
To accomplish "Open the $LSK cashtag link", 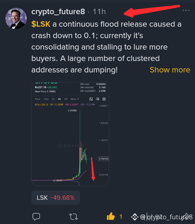I will pos(41,24).
